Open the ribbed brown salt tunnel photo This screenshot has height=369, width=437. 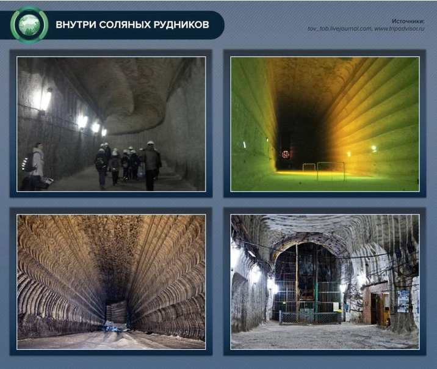point(111,282)
